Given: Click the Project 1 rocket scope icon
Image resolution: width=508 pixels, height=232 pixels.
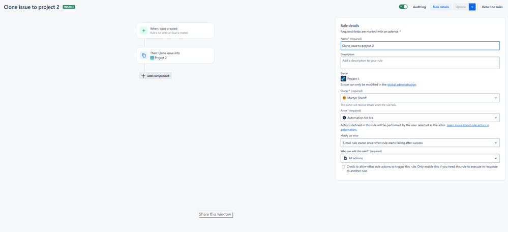Looking at the screenshot, I should tap(343, 78).
